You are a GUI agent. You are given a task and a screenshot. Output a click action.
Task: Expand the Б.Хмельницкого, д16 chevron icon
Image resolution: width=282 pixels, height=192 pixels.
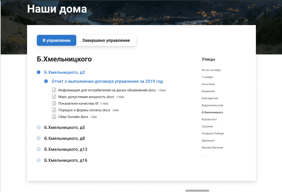39,160
